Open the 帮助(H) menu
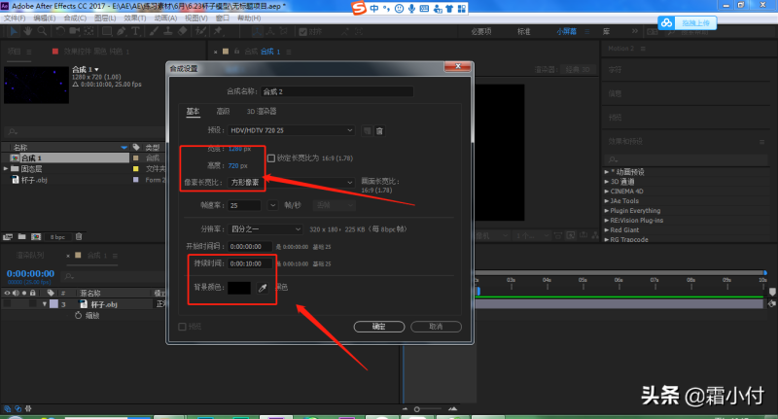The width and height of the screenshot is (778, 419). (249, 17)
